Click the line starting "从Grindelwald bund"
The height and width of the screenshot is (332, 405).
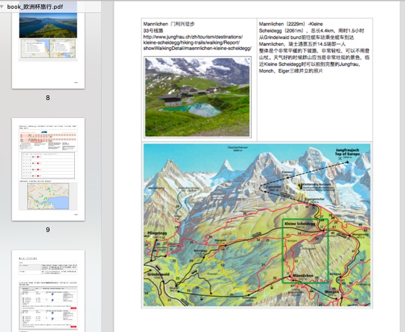point(306,37)
